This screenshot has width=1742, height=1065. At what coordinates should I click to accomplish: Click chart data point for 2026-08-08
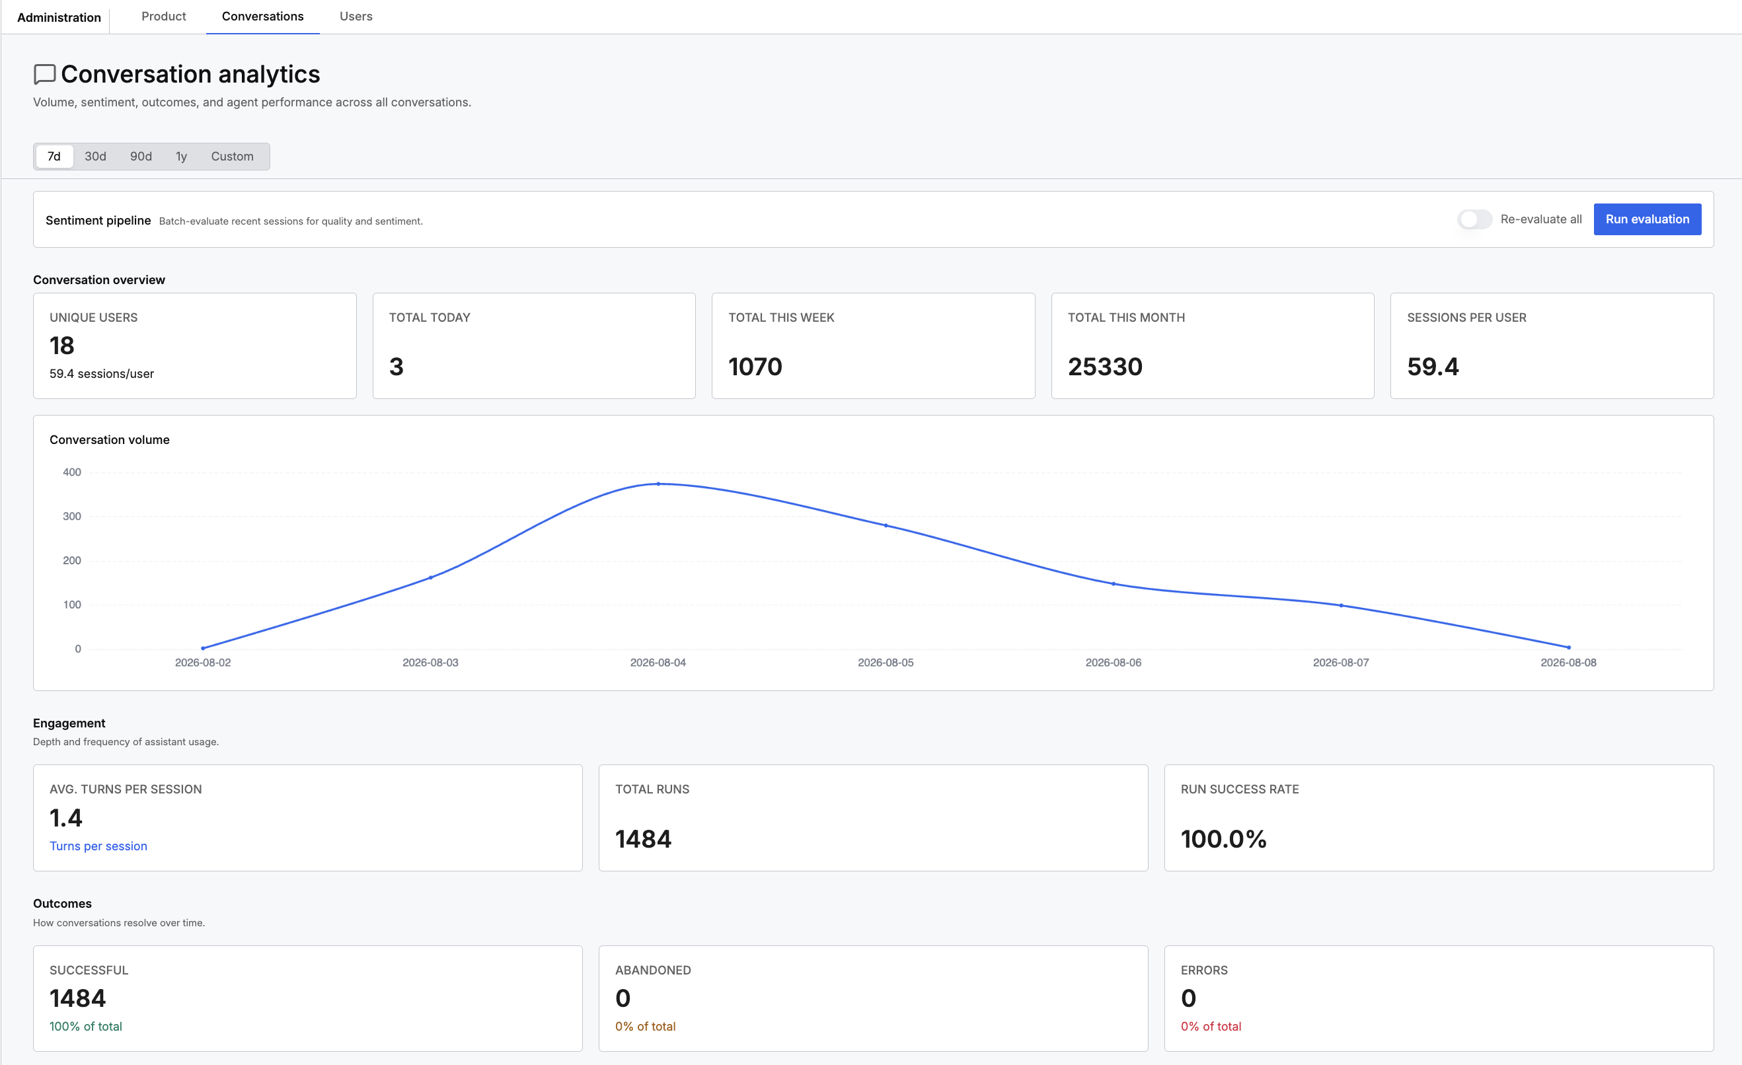tap(1569, 647)
